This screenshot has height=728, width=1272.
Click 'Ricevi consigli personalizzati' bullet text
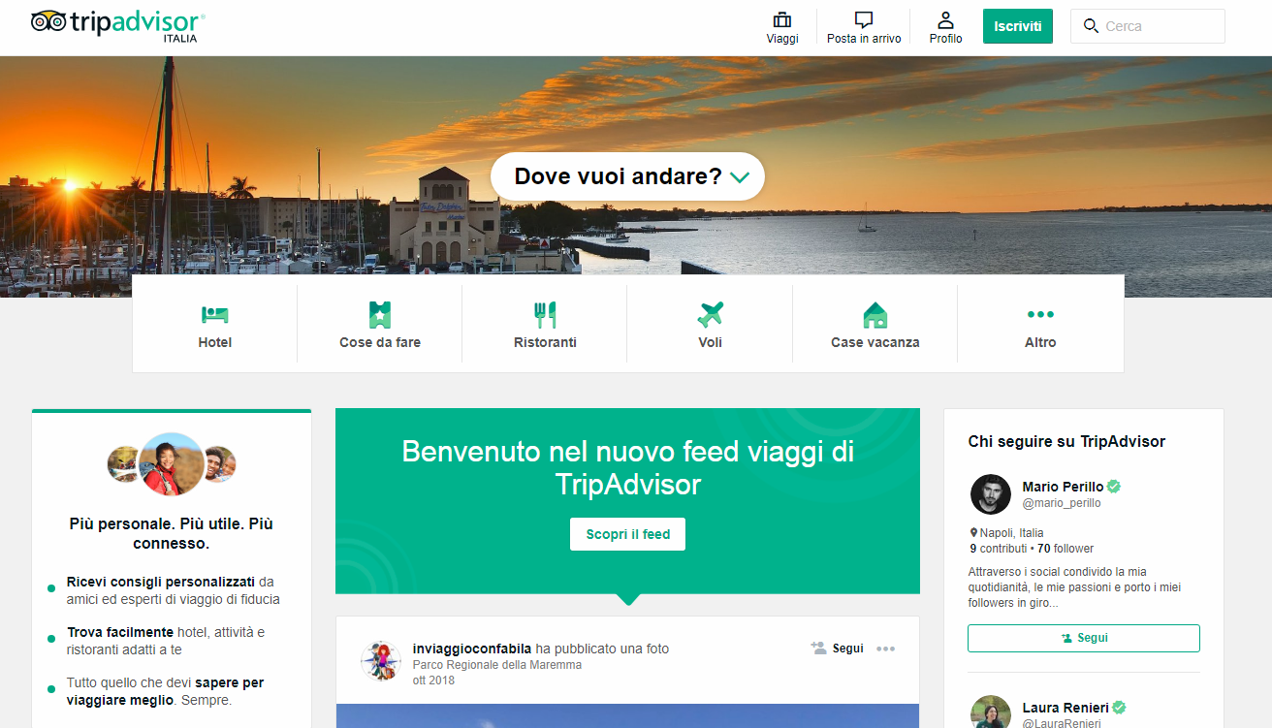161,582
